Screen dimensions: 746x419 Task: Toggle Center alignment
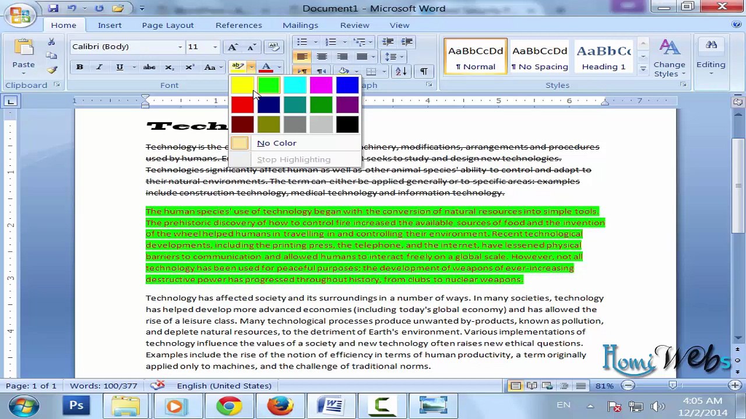322,56
